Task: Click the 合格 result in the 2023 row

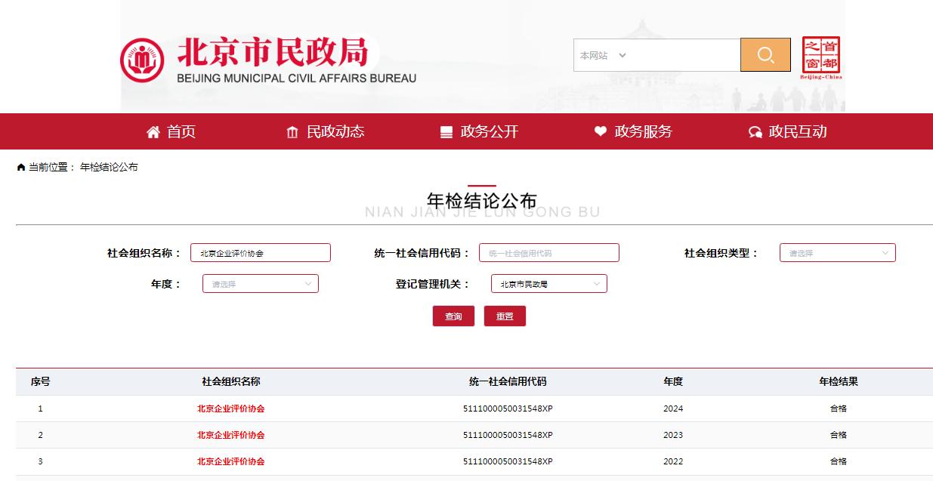Action: coord(839,435)
